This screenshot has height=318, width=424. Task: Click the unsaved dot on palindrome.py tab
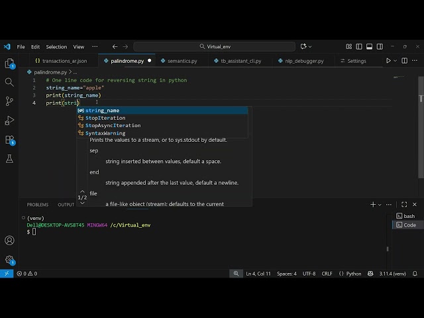click(149, 61)
